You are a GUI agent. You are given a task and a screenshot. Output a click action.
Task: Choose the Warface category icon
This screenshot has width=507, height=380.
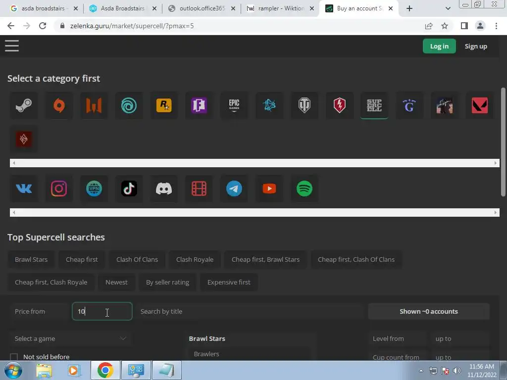tap(94, 105)
